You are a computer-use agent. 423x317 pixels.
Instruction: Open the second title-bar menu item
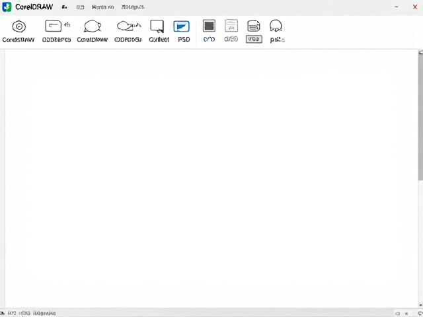click(x=80, y=7)
